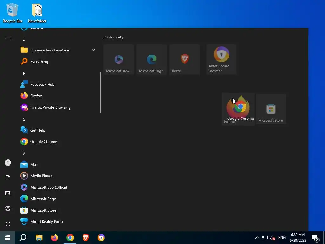This screenshot has height=244, width=325.
Task: Open the muted volume tray icon
Action: [x=273, y=238]
